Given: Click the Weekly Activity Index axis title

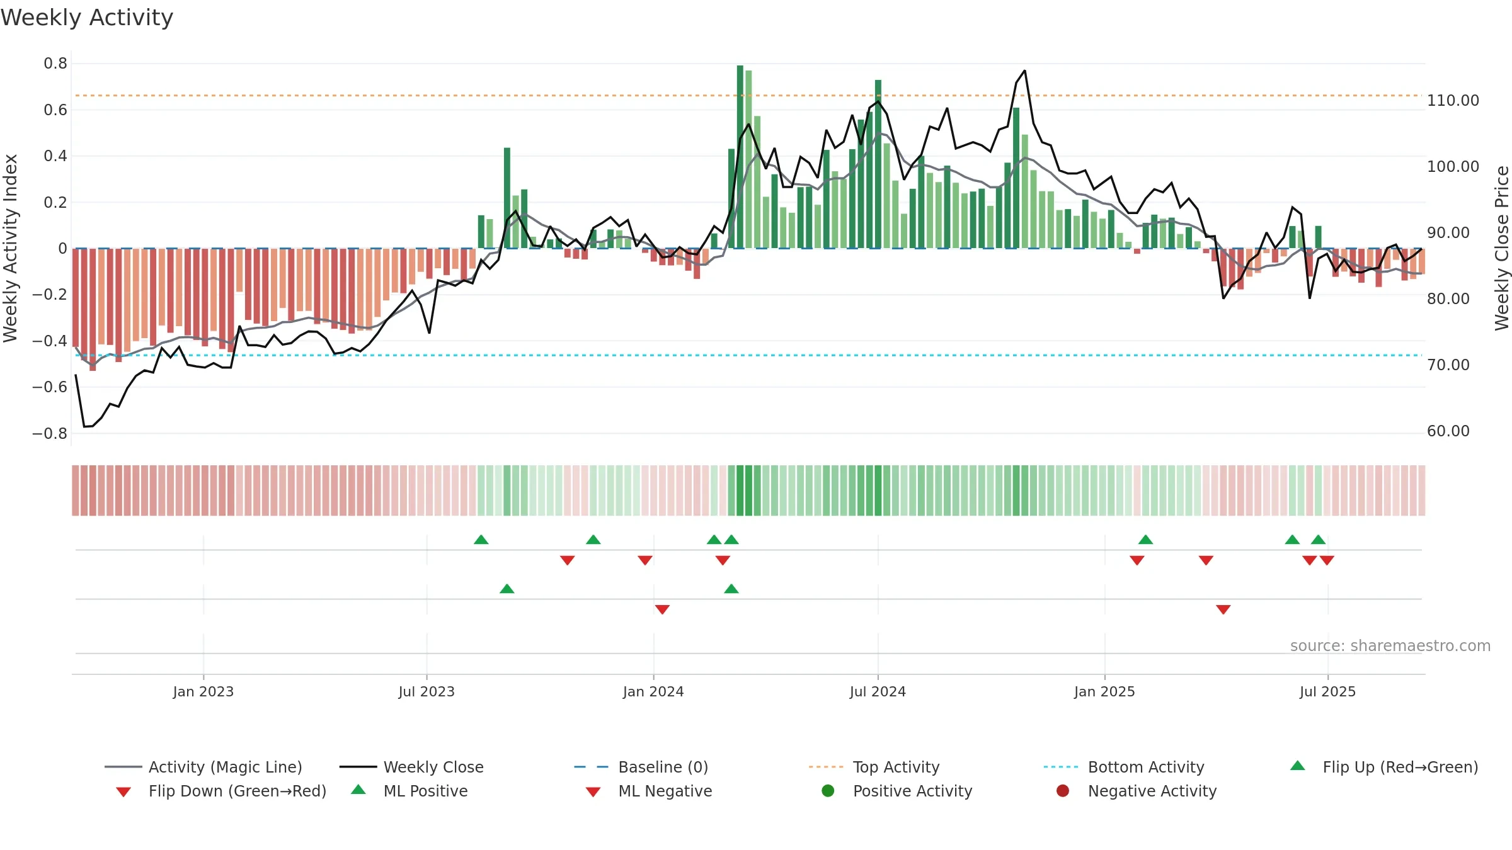Looking at the screenshot, I should [10, 248].
